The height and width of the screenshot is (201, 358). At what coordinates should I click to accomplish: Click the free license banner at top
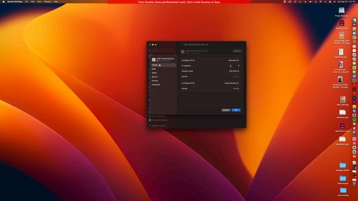click(x=179, y=2)
